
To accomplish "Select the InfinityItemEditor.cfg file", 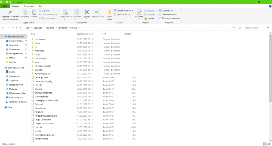I will tap(45, 135).
